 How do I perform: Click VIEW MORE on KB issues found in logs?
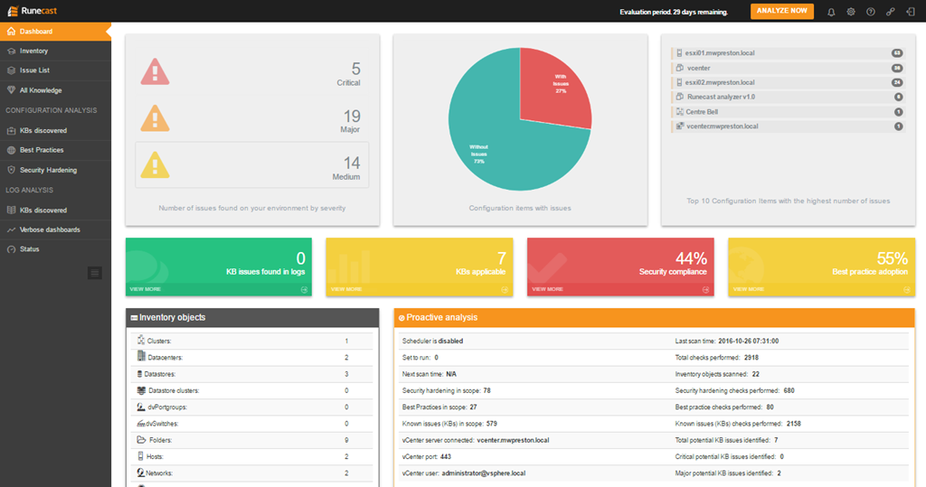pos(146,289)
